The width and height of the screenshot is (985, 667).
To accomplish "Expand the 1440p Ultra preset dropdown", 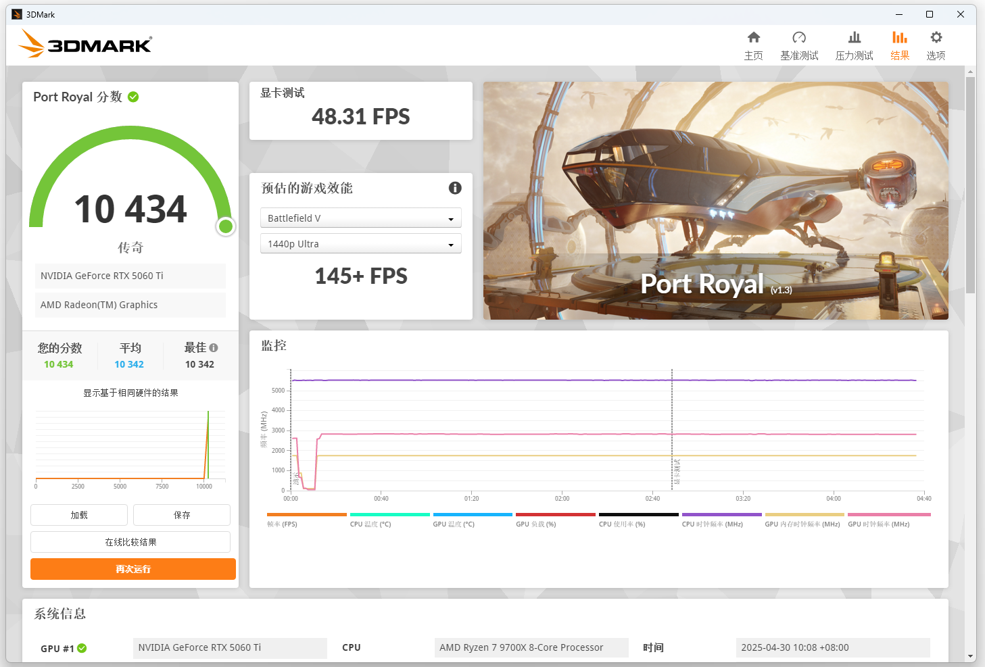I will pyautogui.click(x=361, y=243).
